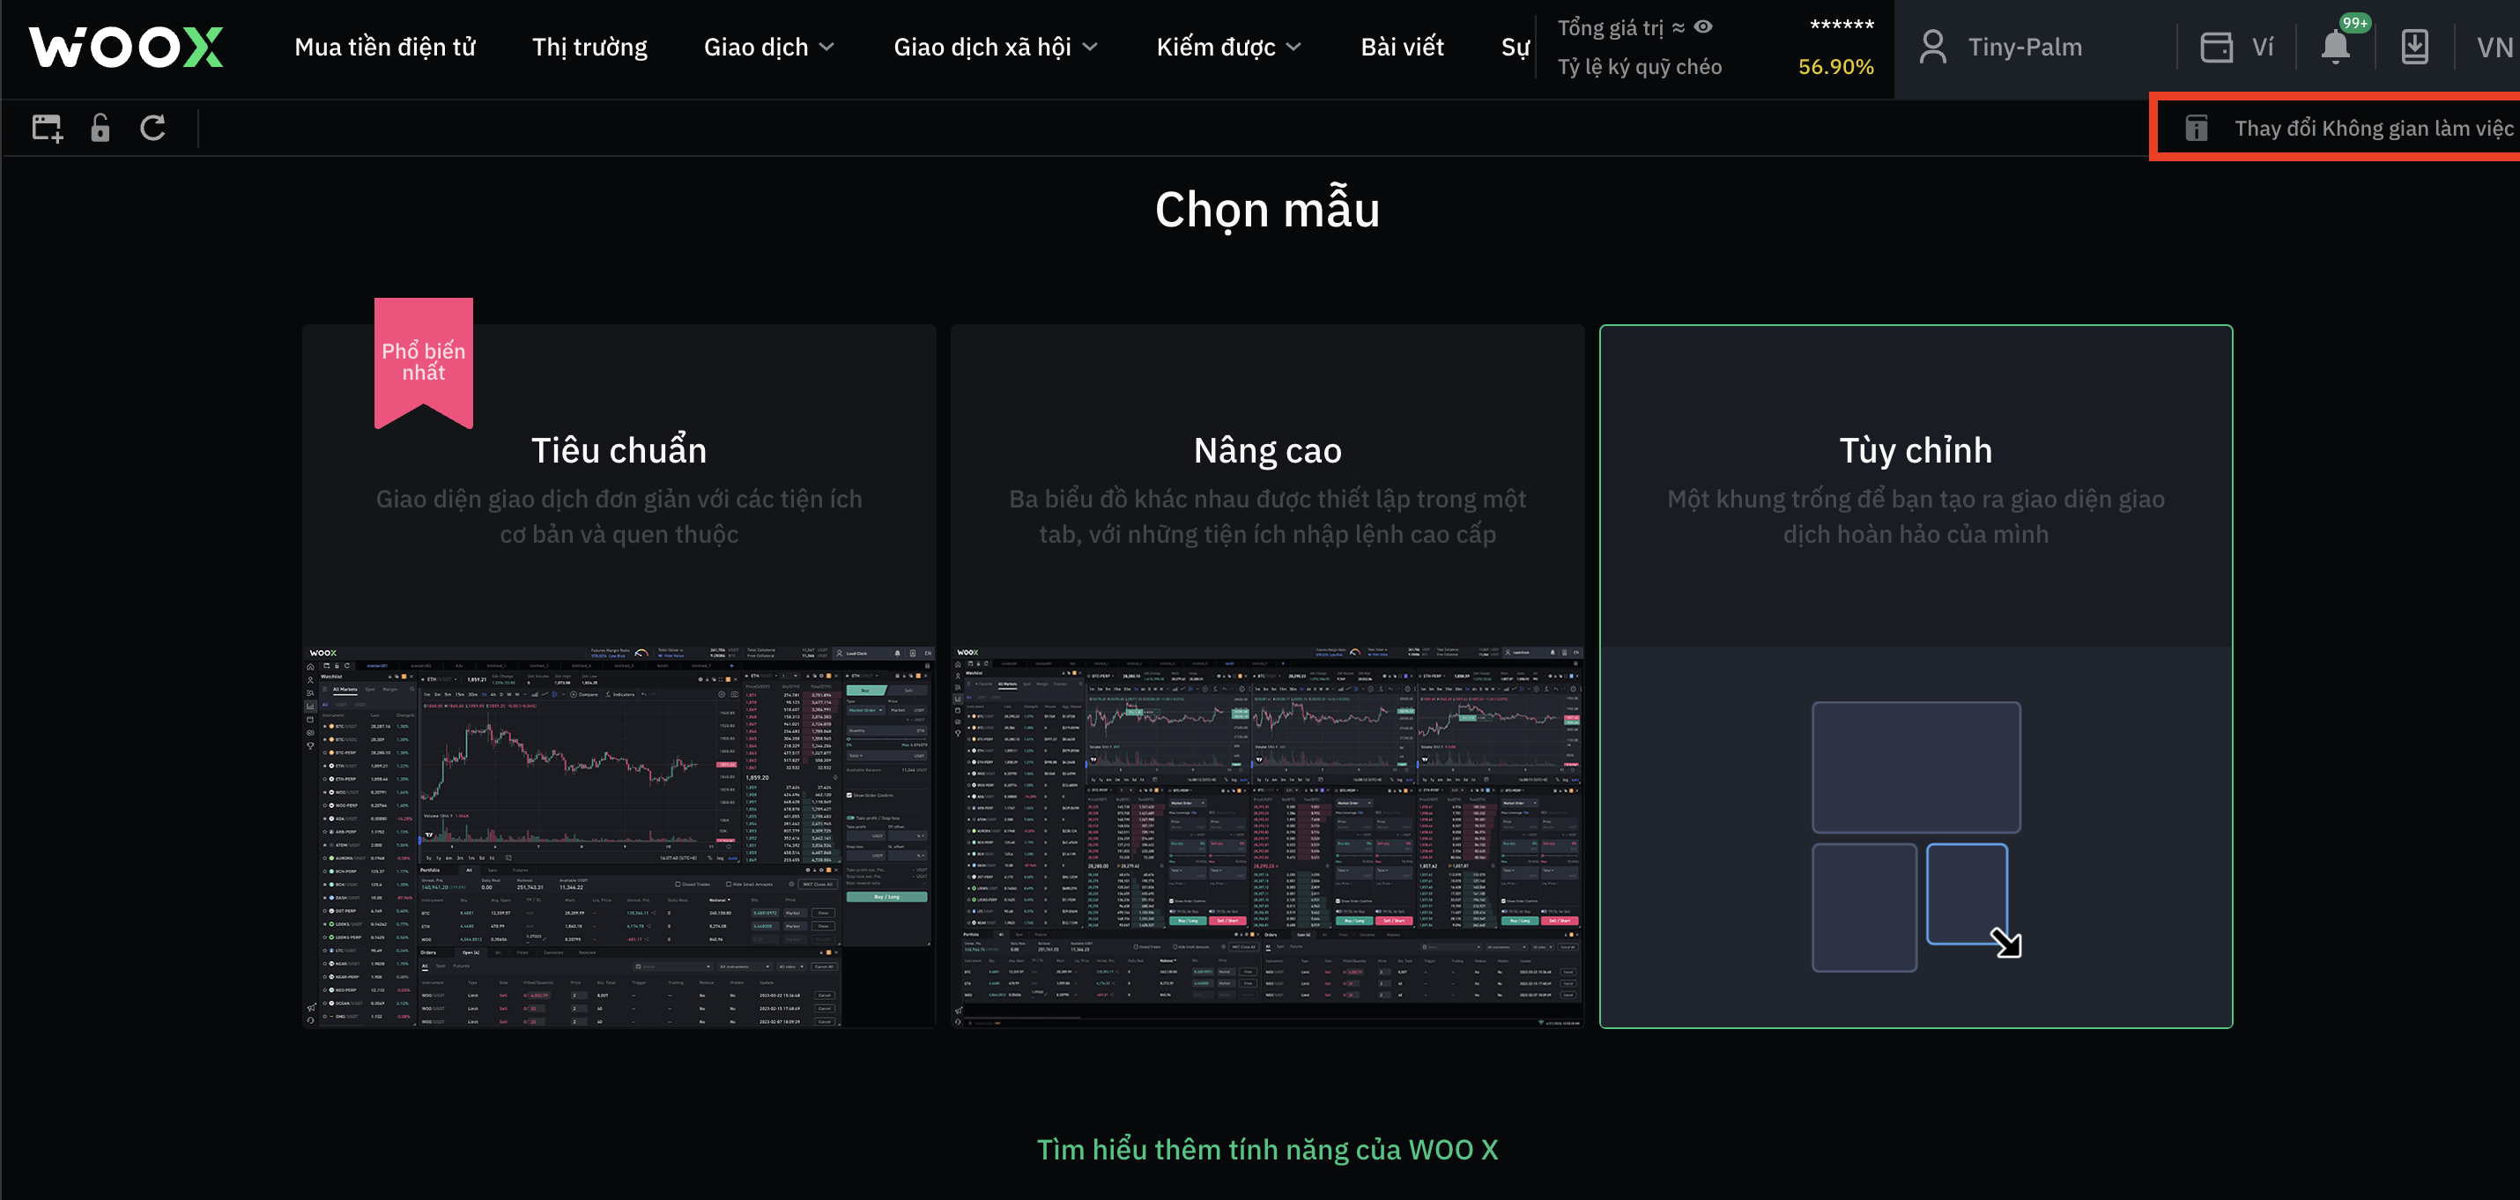2520x1200 pixels.
Task: Expand the Giao dịch dropdown
Action: [x=769, y=47]
